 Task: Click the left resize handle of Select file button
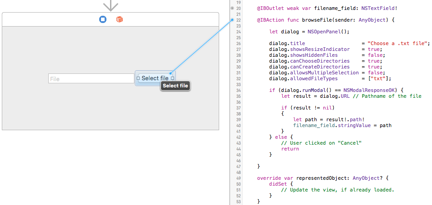point(138,78)
